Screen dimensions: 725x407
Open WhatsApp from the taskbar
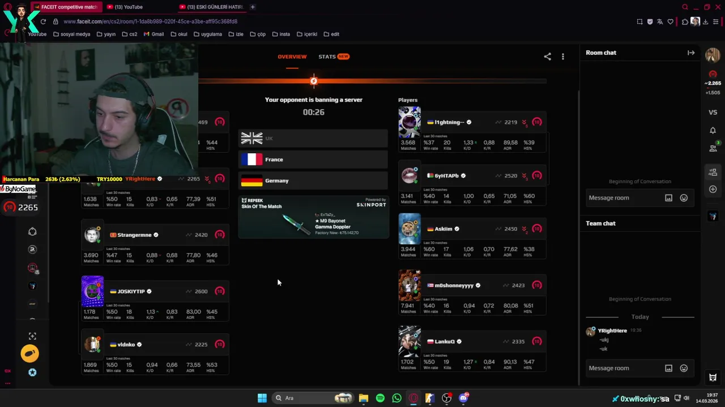396,398
